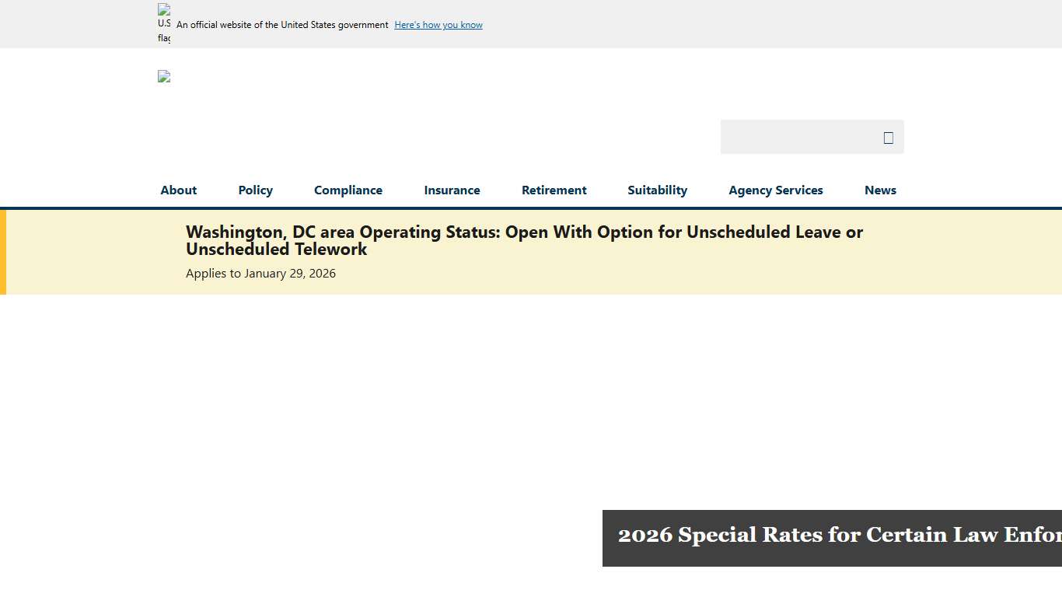
Task: Click the Unscheduled Telework status link
Action: coord(524,240)
